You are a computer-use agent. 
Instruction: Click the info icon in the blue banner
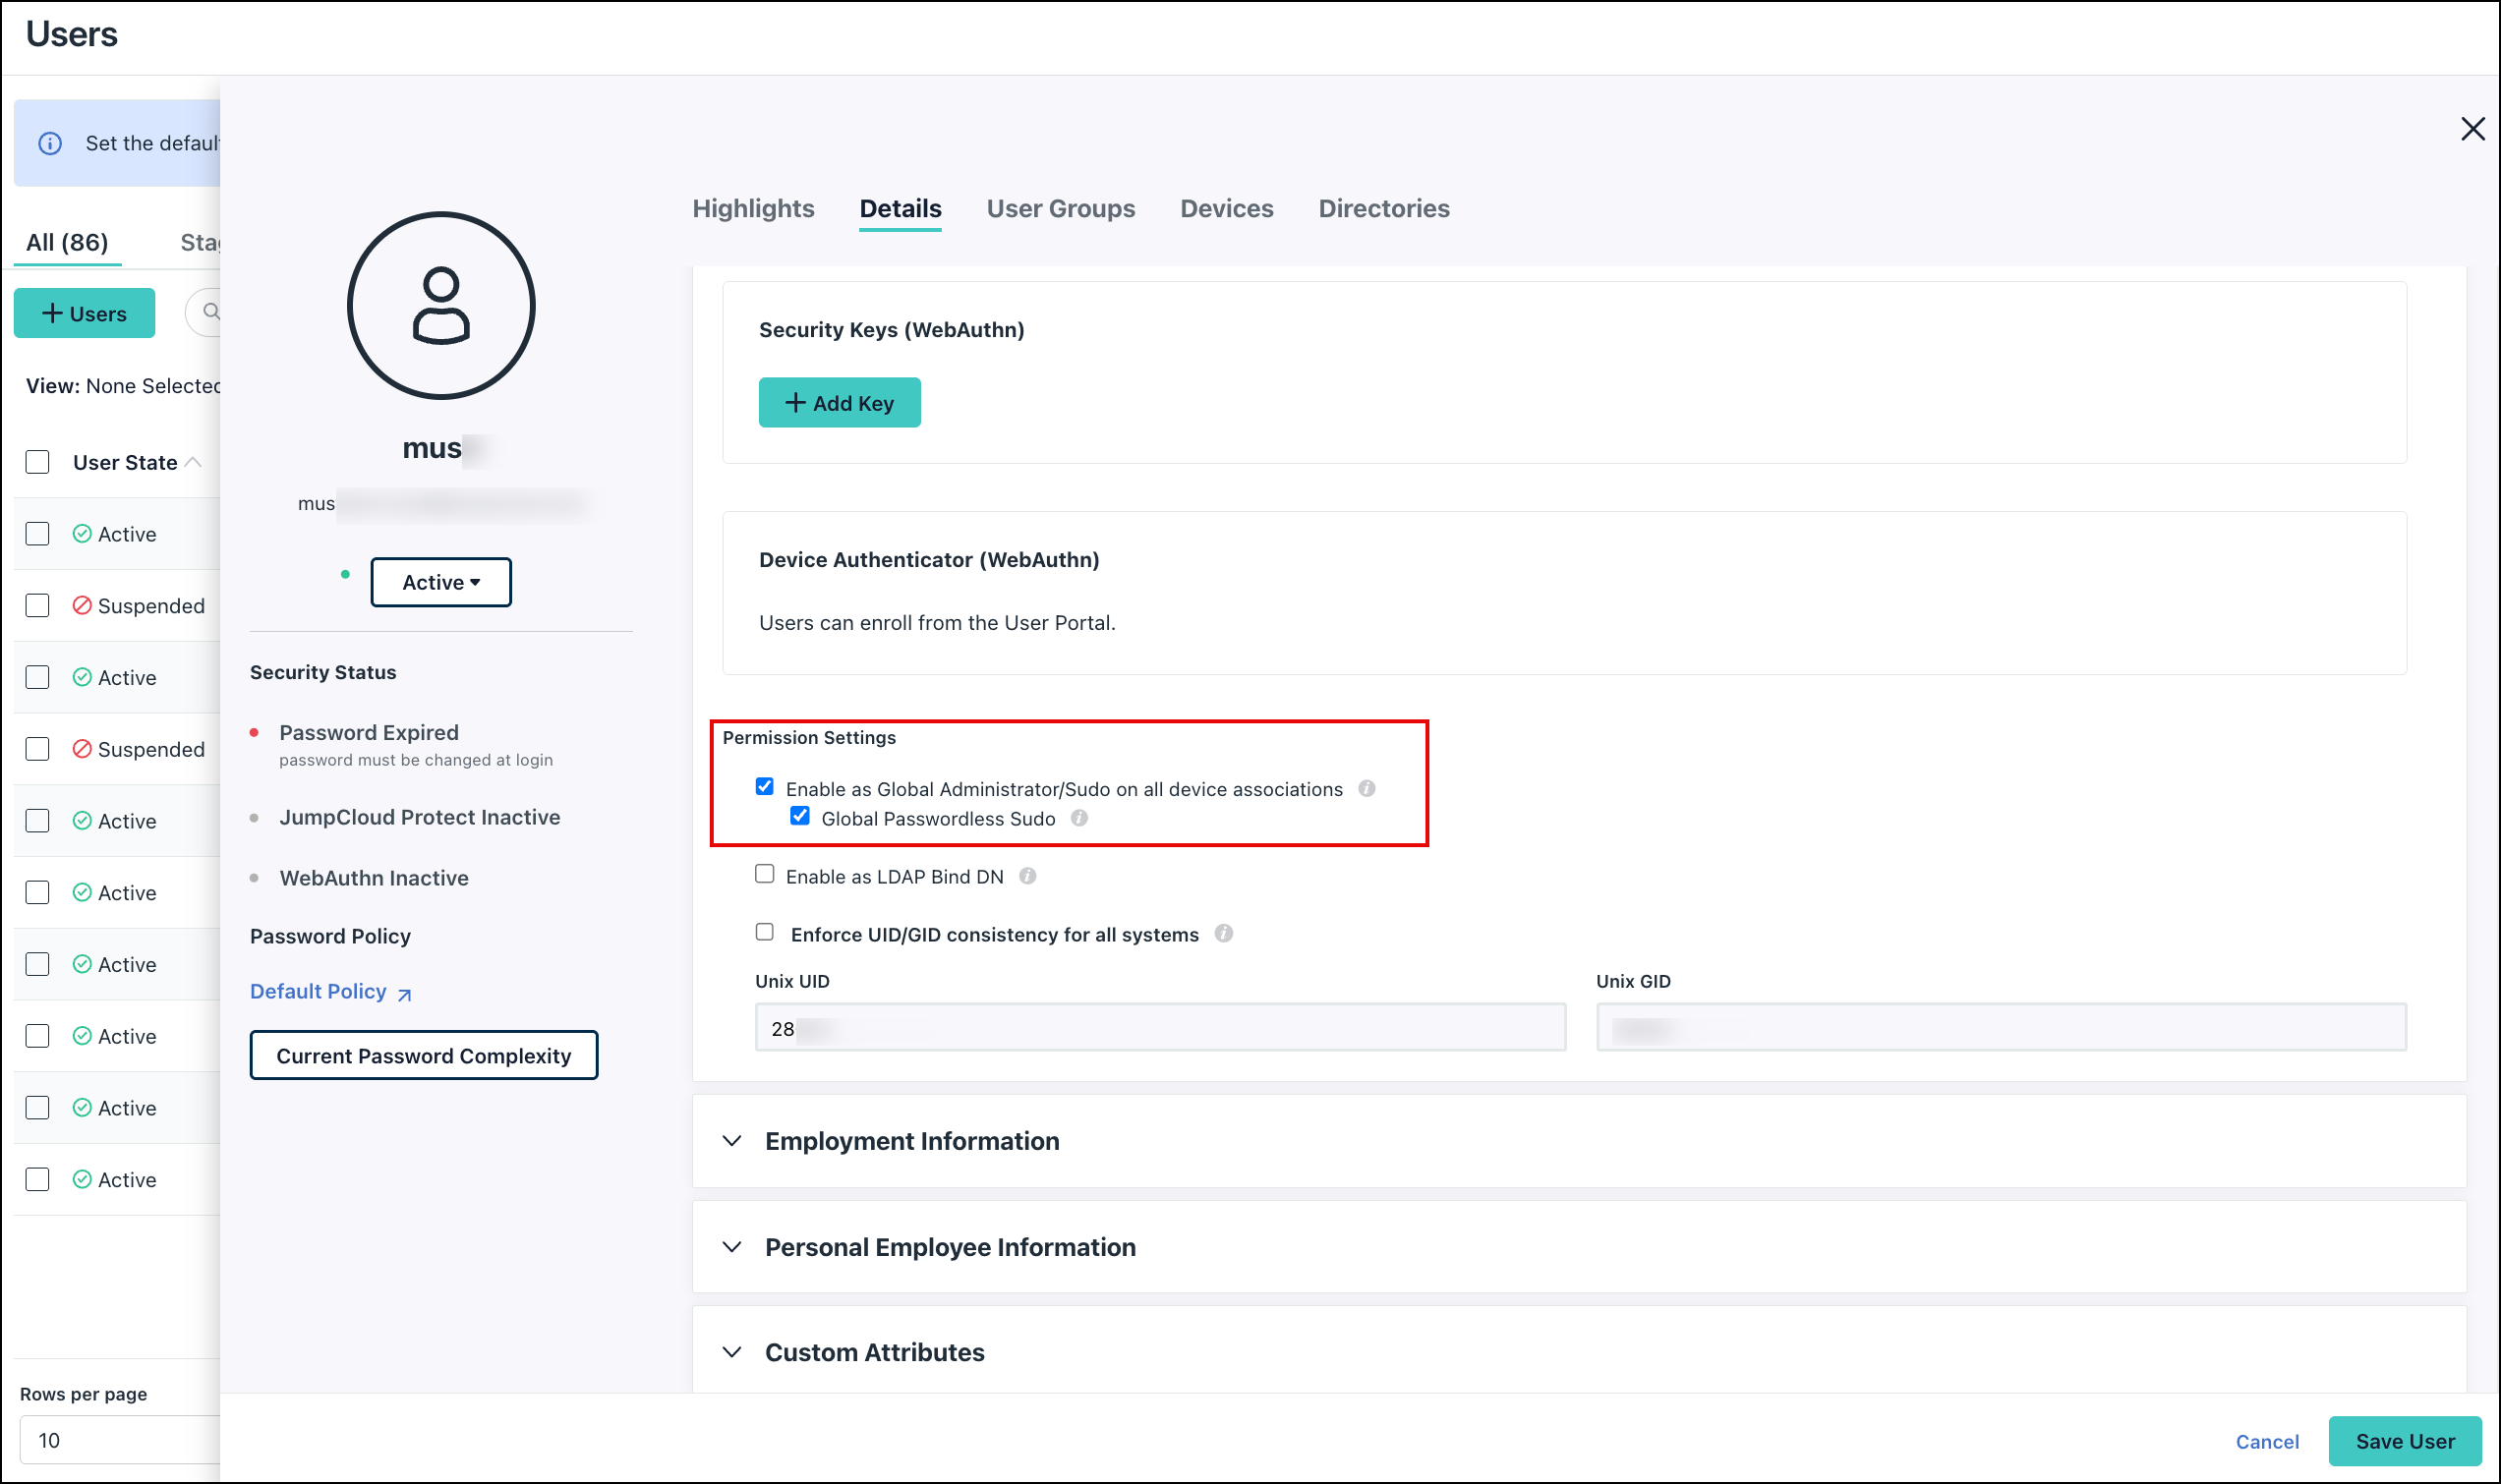pos(50,143)
